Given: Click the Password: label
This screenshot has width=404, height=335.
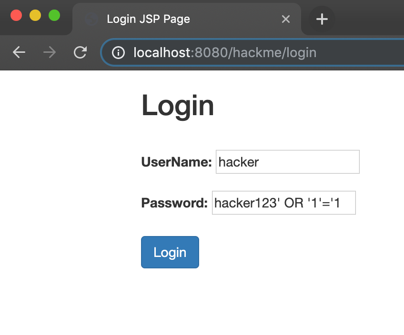Looking at the screenshot, I should pyautogui.click(x=174, y=203).
